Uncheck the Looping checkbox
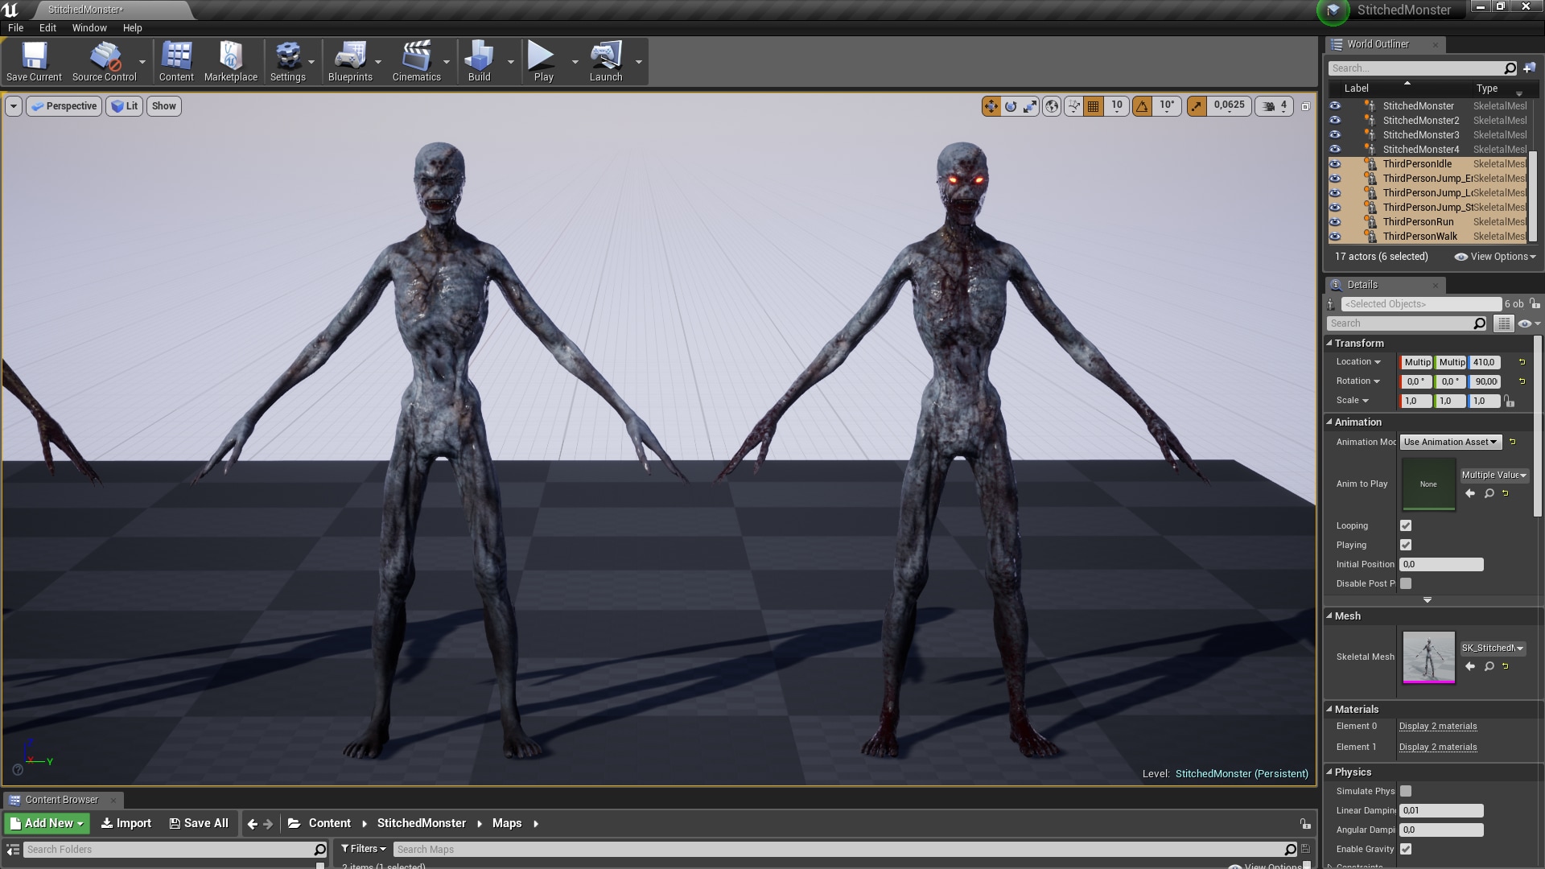The height and width of the screenshot is (869, 1545). click(1406, 526)
